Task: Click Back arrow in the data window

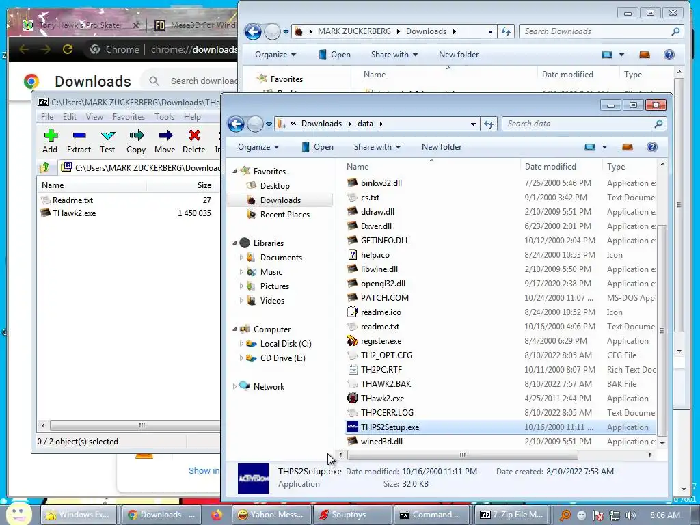Action: (x=236, y=124)
